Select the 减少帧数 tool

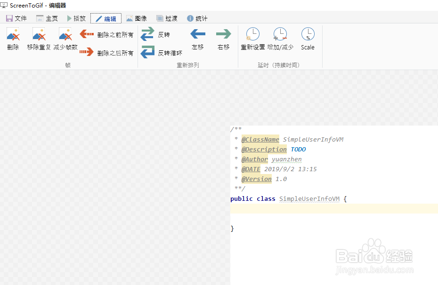click(65, 40)
